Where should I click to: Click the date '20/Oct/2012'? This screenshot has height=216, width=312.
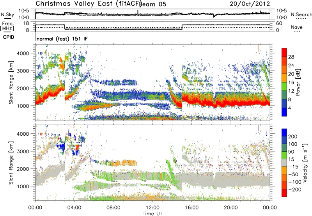[x=250, y=4]
